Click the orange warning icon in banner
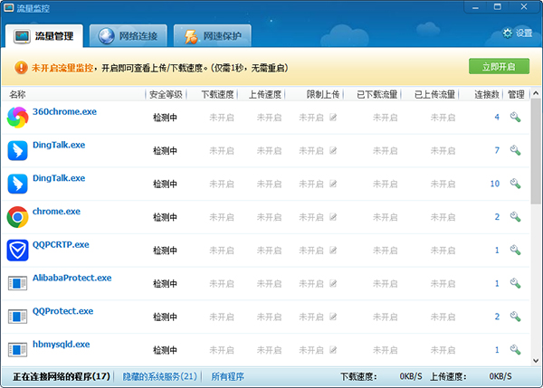The height and width of the screenshot is (388, 543). 21,68
